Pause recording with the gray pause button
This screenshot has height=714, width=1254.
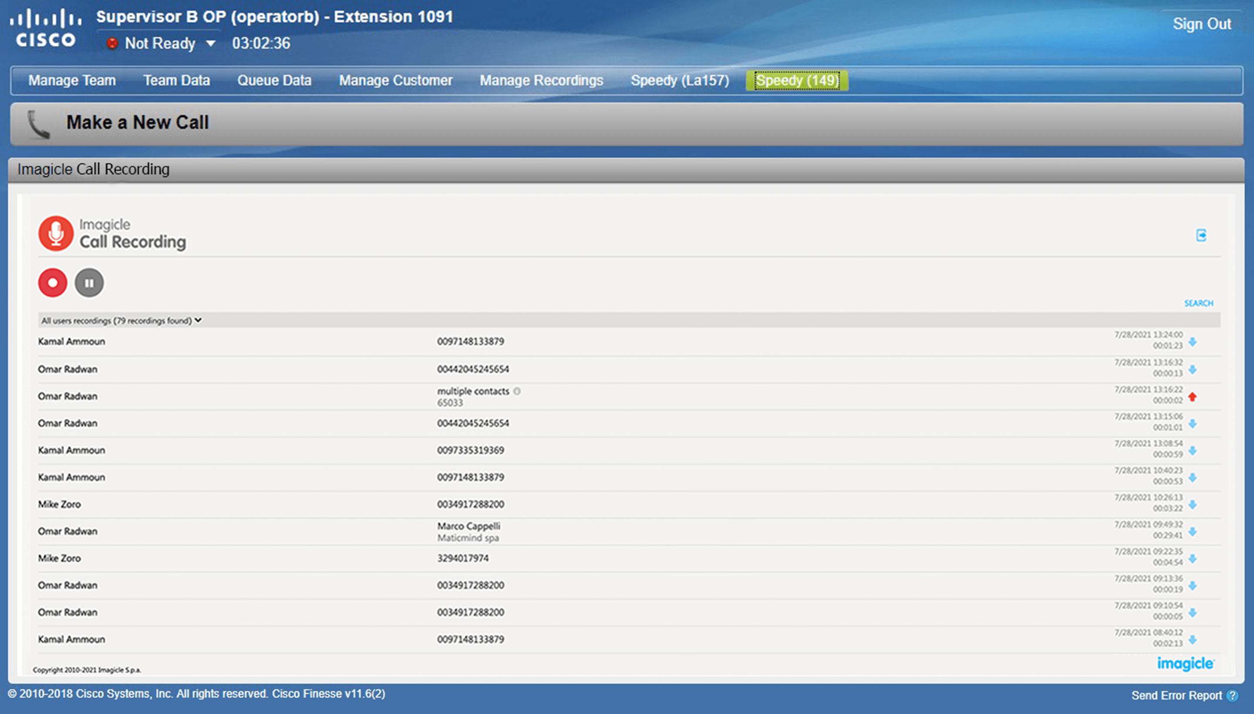89,282
